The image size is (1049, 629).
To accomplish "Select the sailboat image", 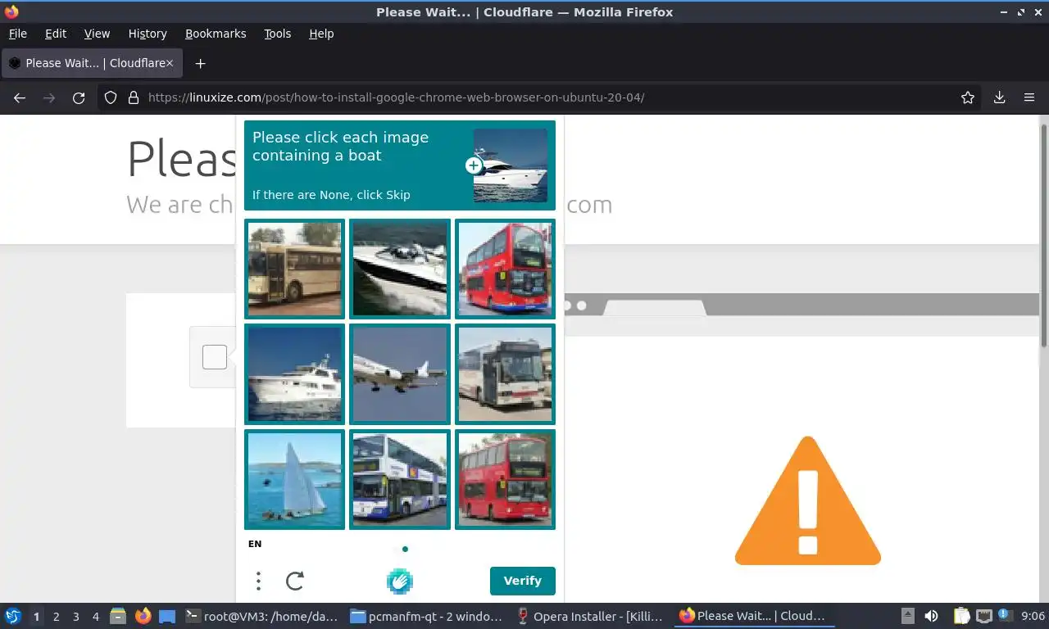I will click(295, 479).
